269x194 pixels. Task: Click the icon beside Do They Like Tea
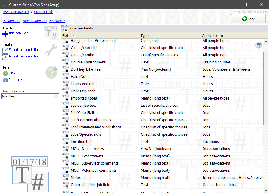coord(65,69)
